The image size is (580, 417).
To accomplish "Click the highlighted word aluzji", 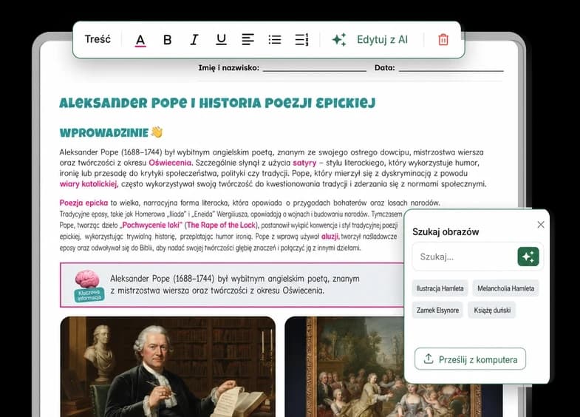I will coord(330,236).
